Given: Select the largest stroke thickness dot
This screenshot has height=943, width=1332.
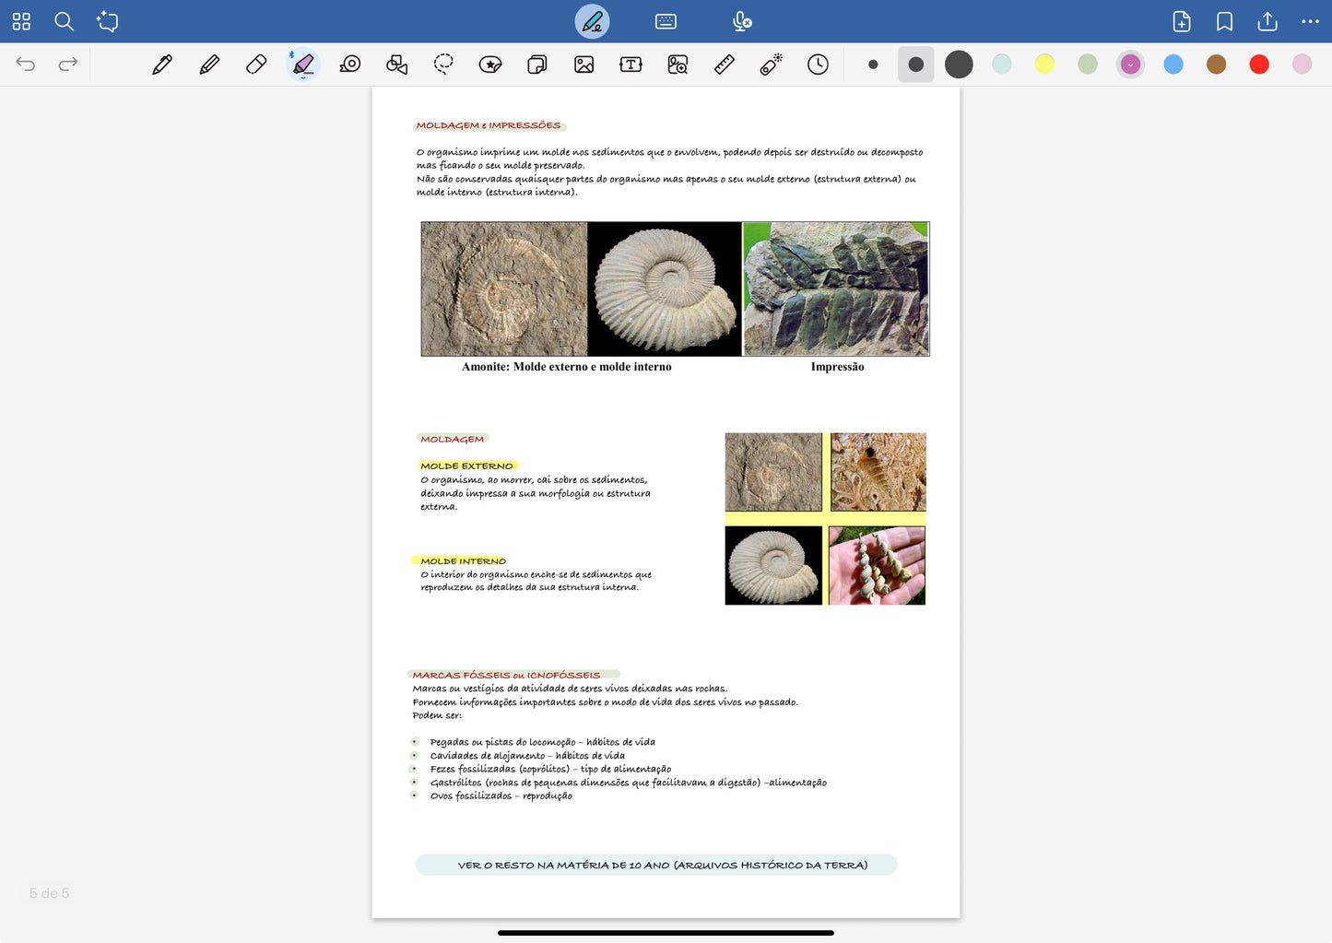Looking at the screenshot, I should pyautogui.click(x=959, y=65).
